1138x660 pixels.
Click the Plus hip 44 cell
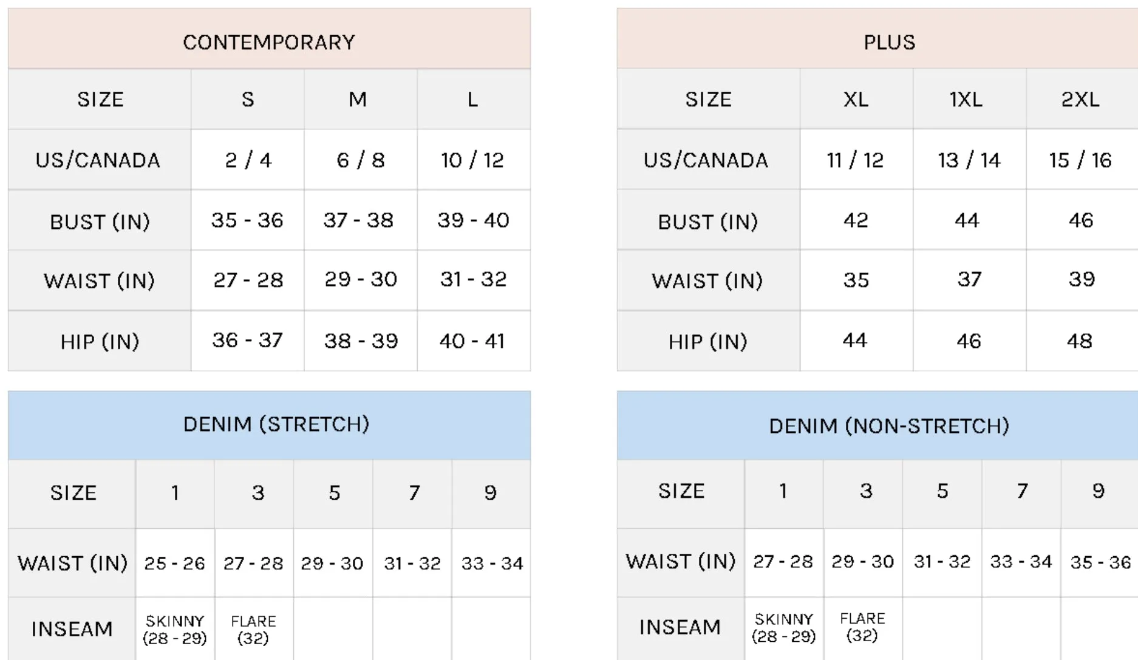[856, 341]
